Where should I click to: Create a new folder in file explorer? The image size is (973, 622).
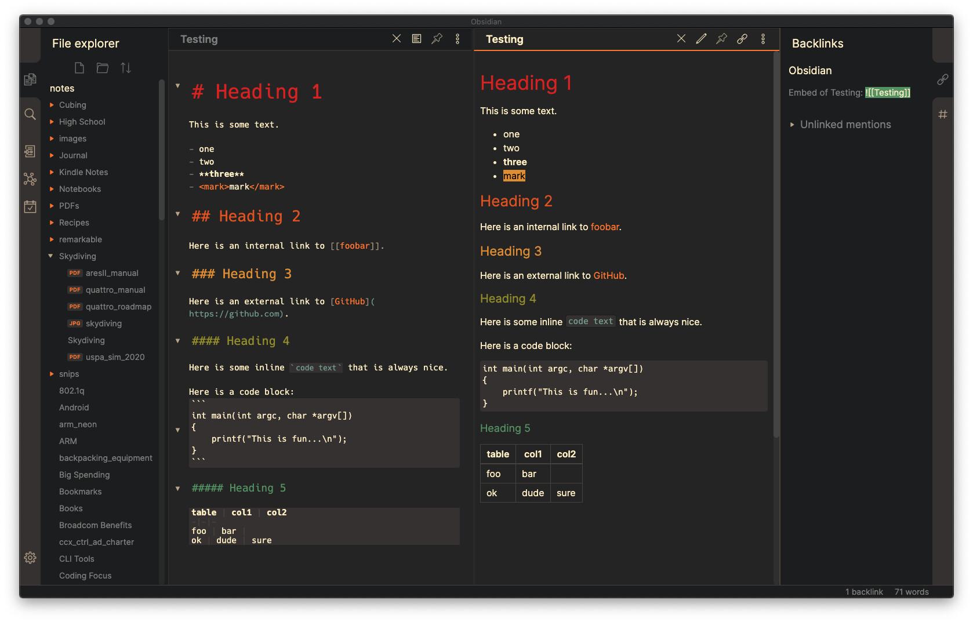(103, 68)
